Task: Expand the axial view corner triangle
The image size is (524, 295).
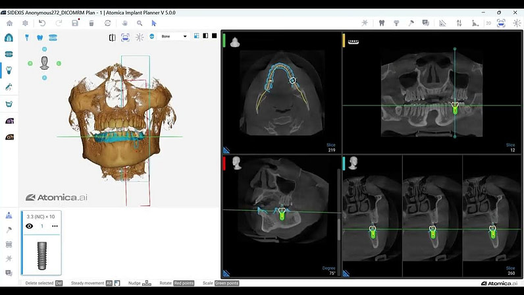Action: click(x=227, y=150)
